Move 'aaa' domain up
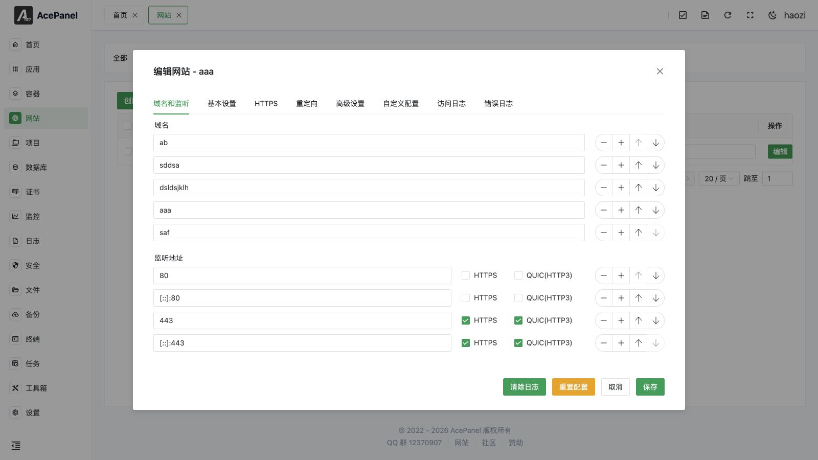 pyautogui.click(x=639, y=210)
